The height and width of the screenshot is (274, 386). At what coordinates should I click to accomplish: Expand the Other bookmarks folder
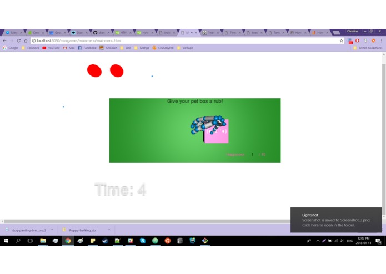[x=368, y=48]
